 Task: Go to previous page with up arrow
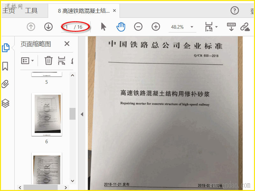31,27
